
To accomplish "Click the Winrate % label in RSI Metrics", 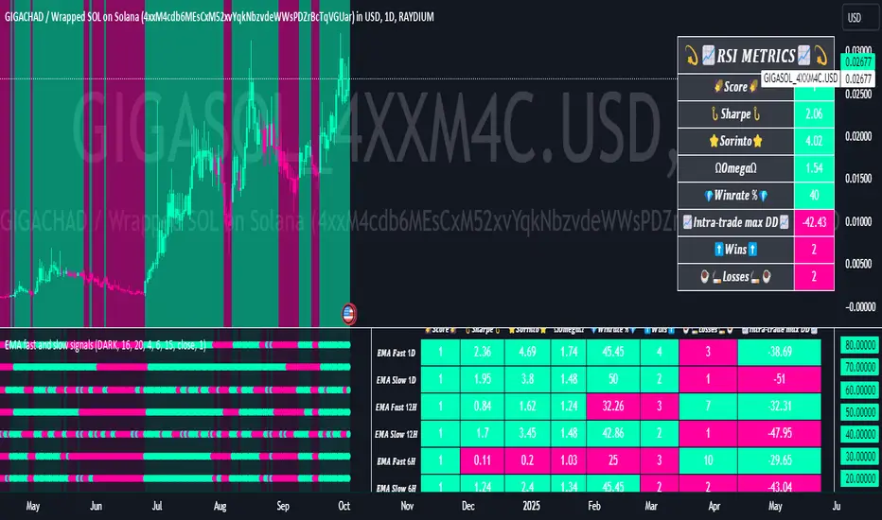I will click(735, 195).
